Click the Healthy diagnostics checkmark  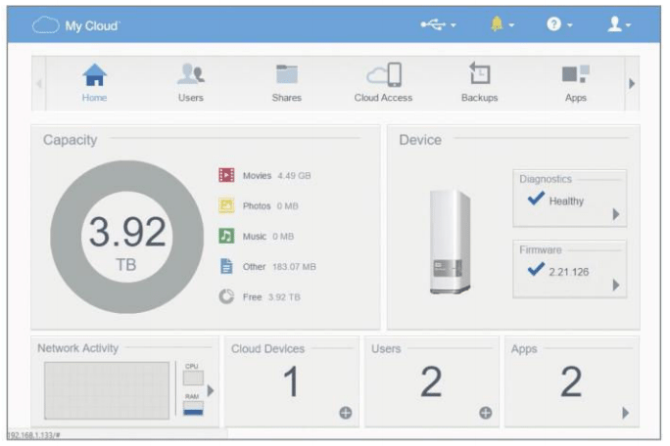(x=536, y=199)
